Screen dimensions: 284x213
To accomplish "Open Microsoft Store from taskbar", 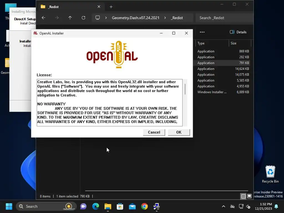I will pyautogui.click(x=120, y=206).
